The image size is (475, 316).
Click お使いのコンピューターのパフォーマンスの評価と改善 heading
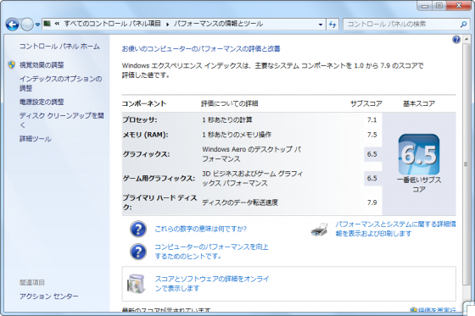pos(201,49)
